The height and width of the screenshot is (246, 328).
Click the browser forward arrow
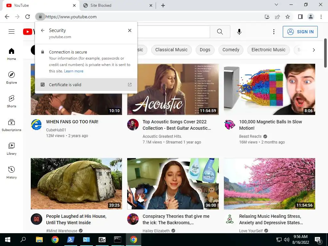pos(17,17)
